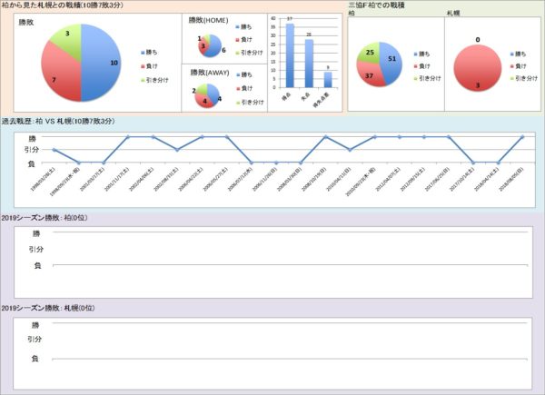Click 負け legend entry of 札幌 stadium pie
545x395 pixels.
pyautogui.click(x=519, y=66)
